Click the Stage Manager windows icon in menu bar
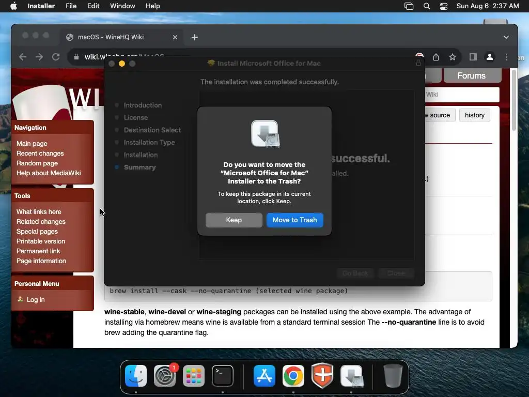Screen dimensions: 529x397 409,6
